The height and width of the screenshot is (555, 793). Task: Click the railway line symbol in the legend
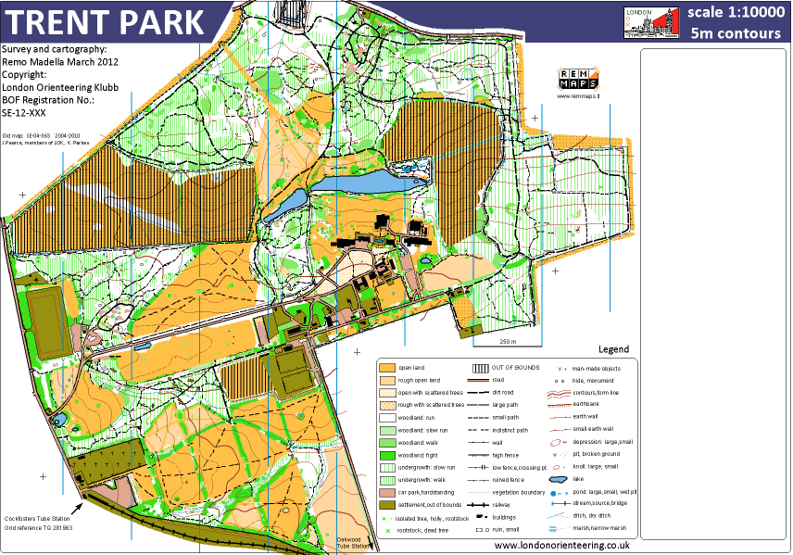pyautogui.click(x=480, y=503)
